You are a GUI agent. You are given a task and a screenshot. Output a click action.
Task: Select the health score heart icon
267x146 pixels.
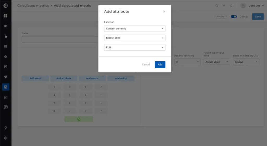(x=6, y=77)
